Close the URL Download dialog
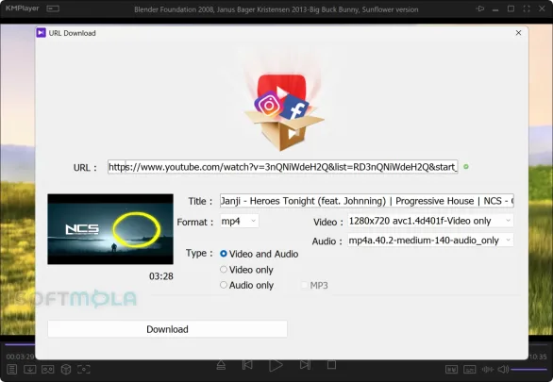 (518, 33)
